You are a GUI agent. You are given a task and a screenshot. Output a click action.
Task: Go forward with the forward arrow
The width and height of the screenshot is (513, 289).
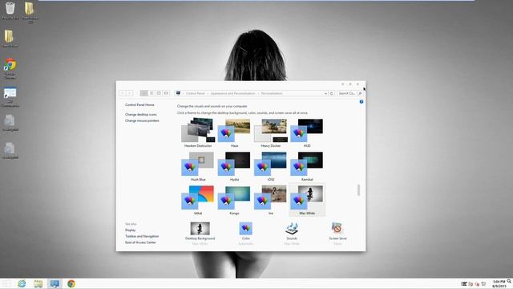point(130,93)
